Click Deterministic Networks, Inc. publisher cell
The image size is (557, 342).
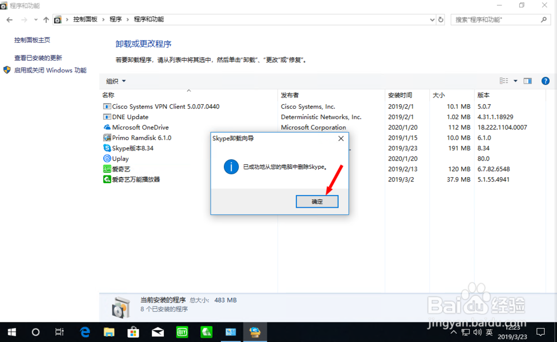click(321, 117)
